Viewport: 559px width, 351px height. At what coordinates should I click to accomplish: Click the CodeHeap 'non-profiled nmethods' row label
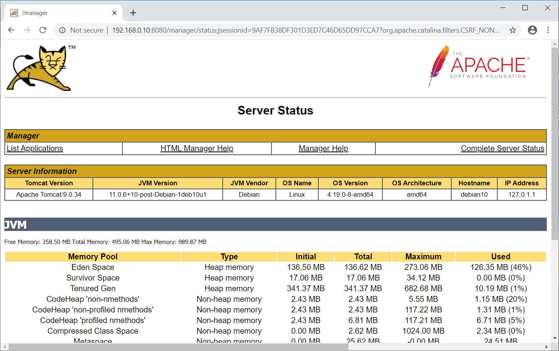coord(93,310)
